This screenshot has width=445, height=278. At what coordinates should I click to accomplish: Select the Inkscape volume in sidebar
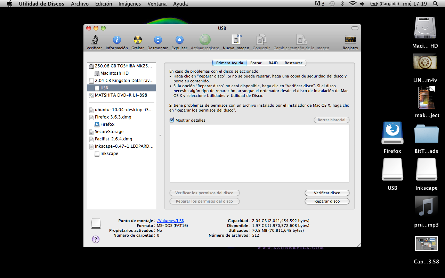pyautogui.click(x=121, y=154)
